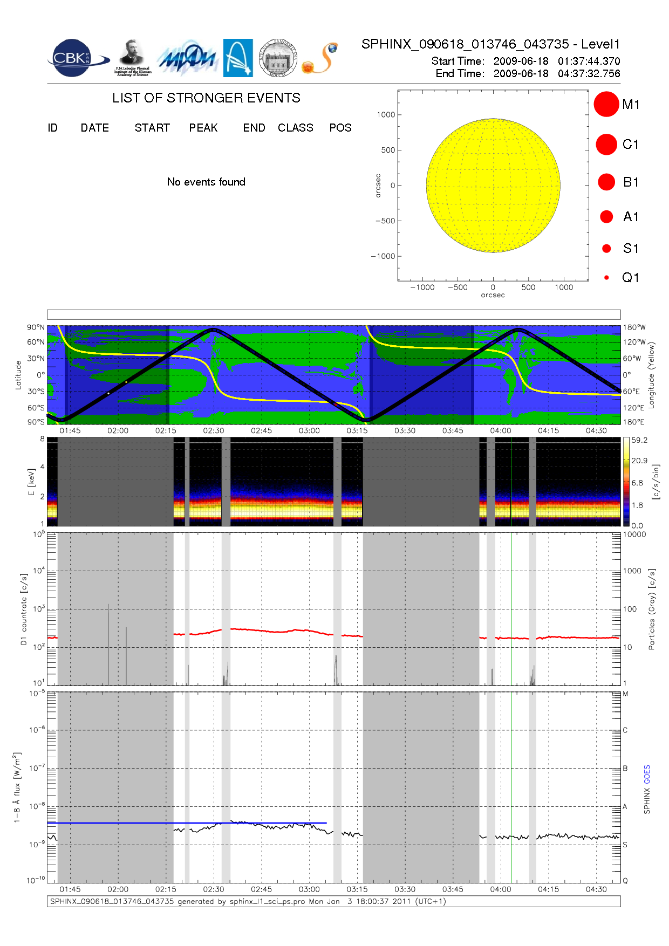The height and width of the screenshot is (946, 669).
Task: Click the blue GOES legend label
Action: (647, 774)
